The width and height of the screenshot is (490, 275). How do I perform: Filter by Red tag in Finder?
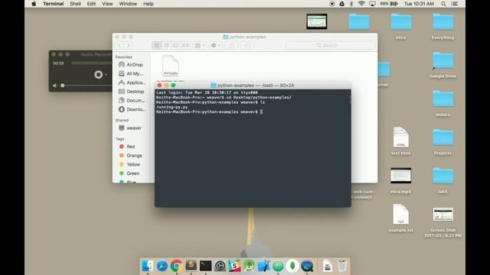coord(127,147)
